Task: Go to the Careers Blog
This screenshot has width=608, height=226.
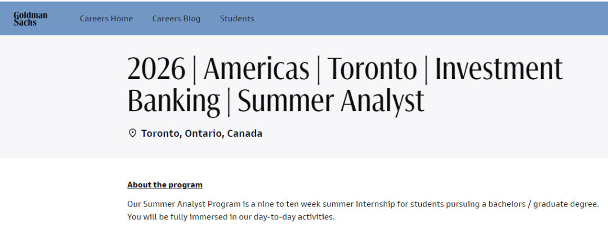Action: [176, 19]
